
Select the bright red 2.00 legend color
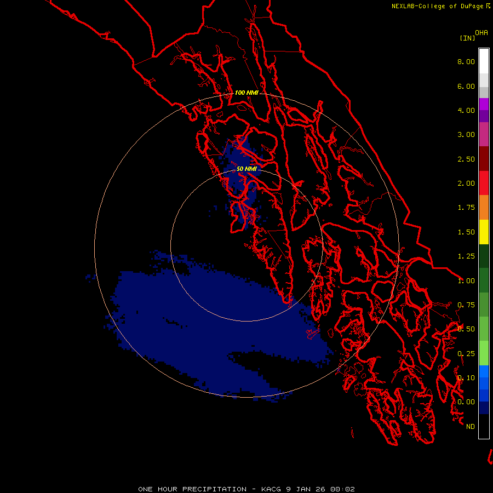pyautogui.click(x=484, y=183)
